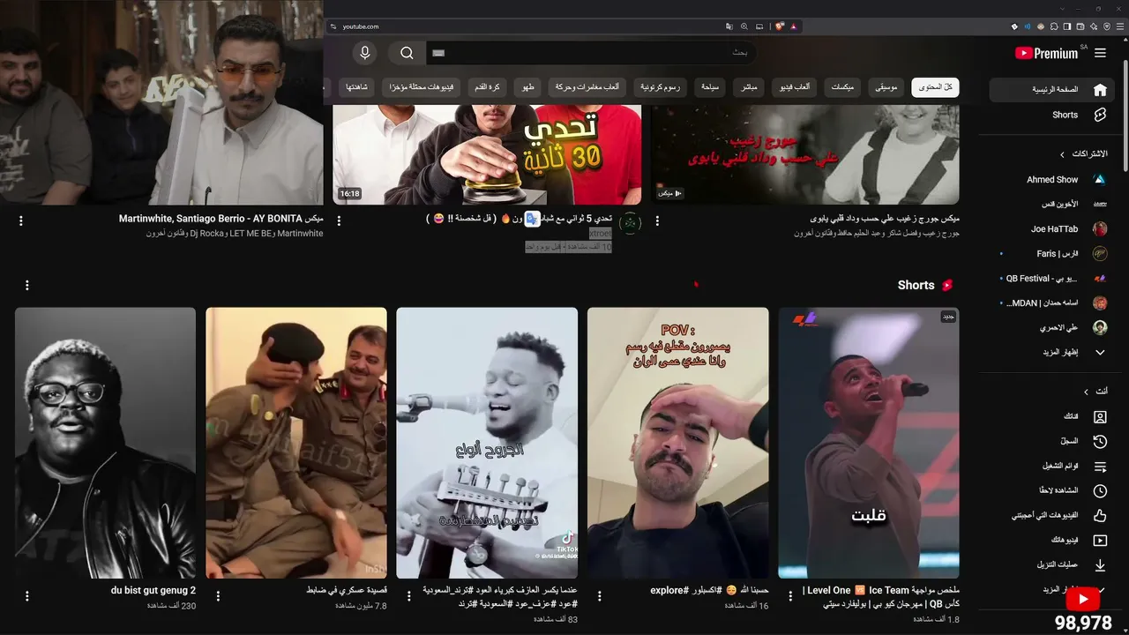The image size is (1129, 635).
Task: Select the ألعاب فيديو filter chip
Action: pyautogui.click(x=796, y=87)
